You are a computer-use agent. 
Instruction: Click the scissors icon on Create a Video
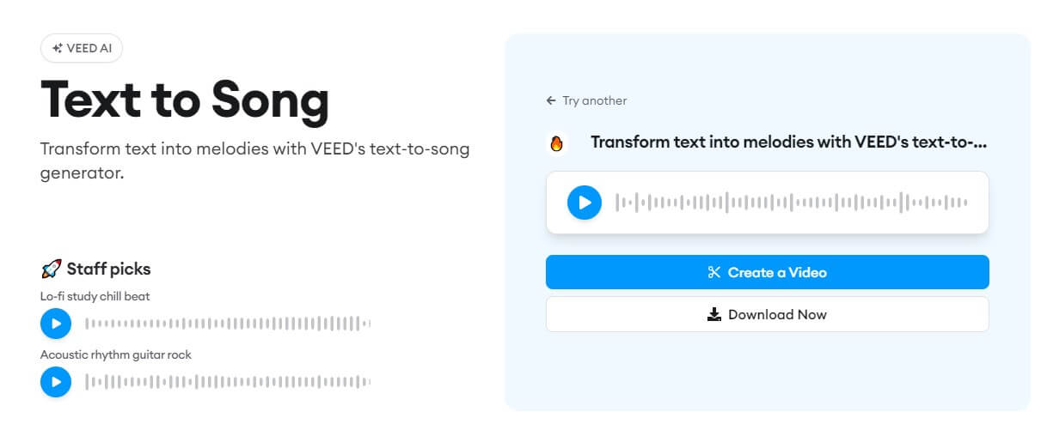click(x=713, y=273)
